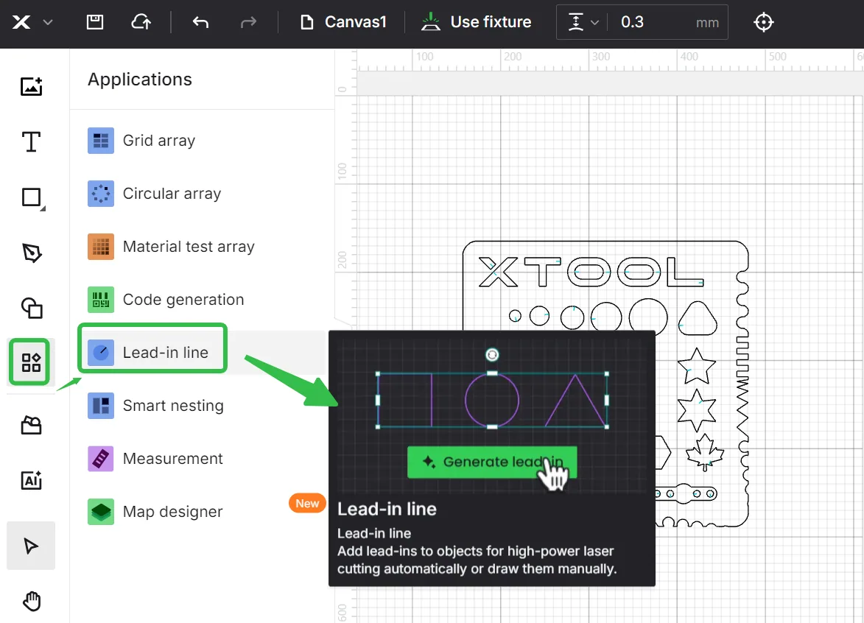Click the redo arrow icon
The height and width of the screenshot is (623, 864).
click(x=248, y=22)
